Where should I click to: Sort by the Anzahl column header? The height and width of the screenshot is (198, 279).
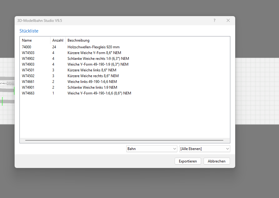(x=58, y=40)
